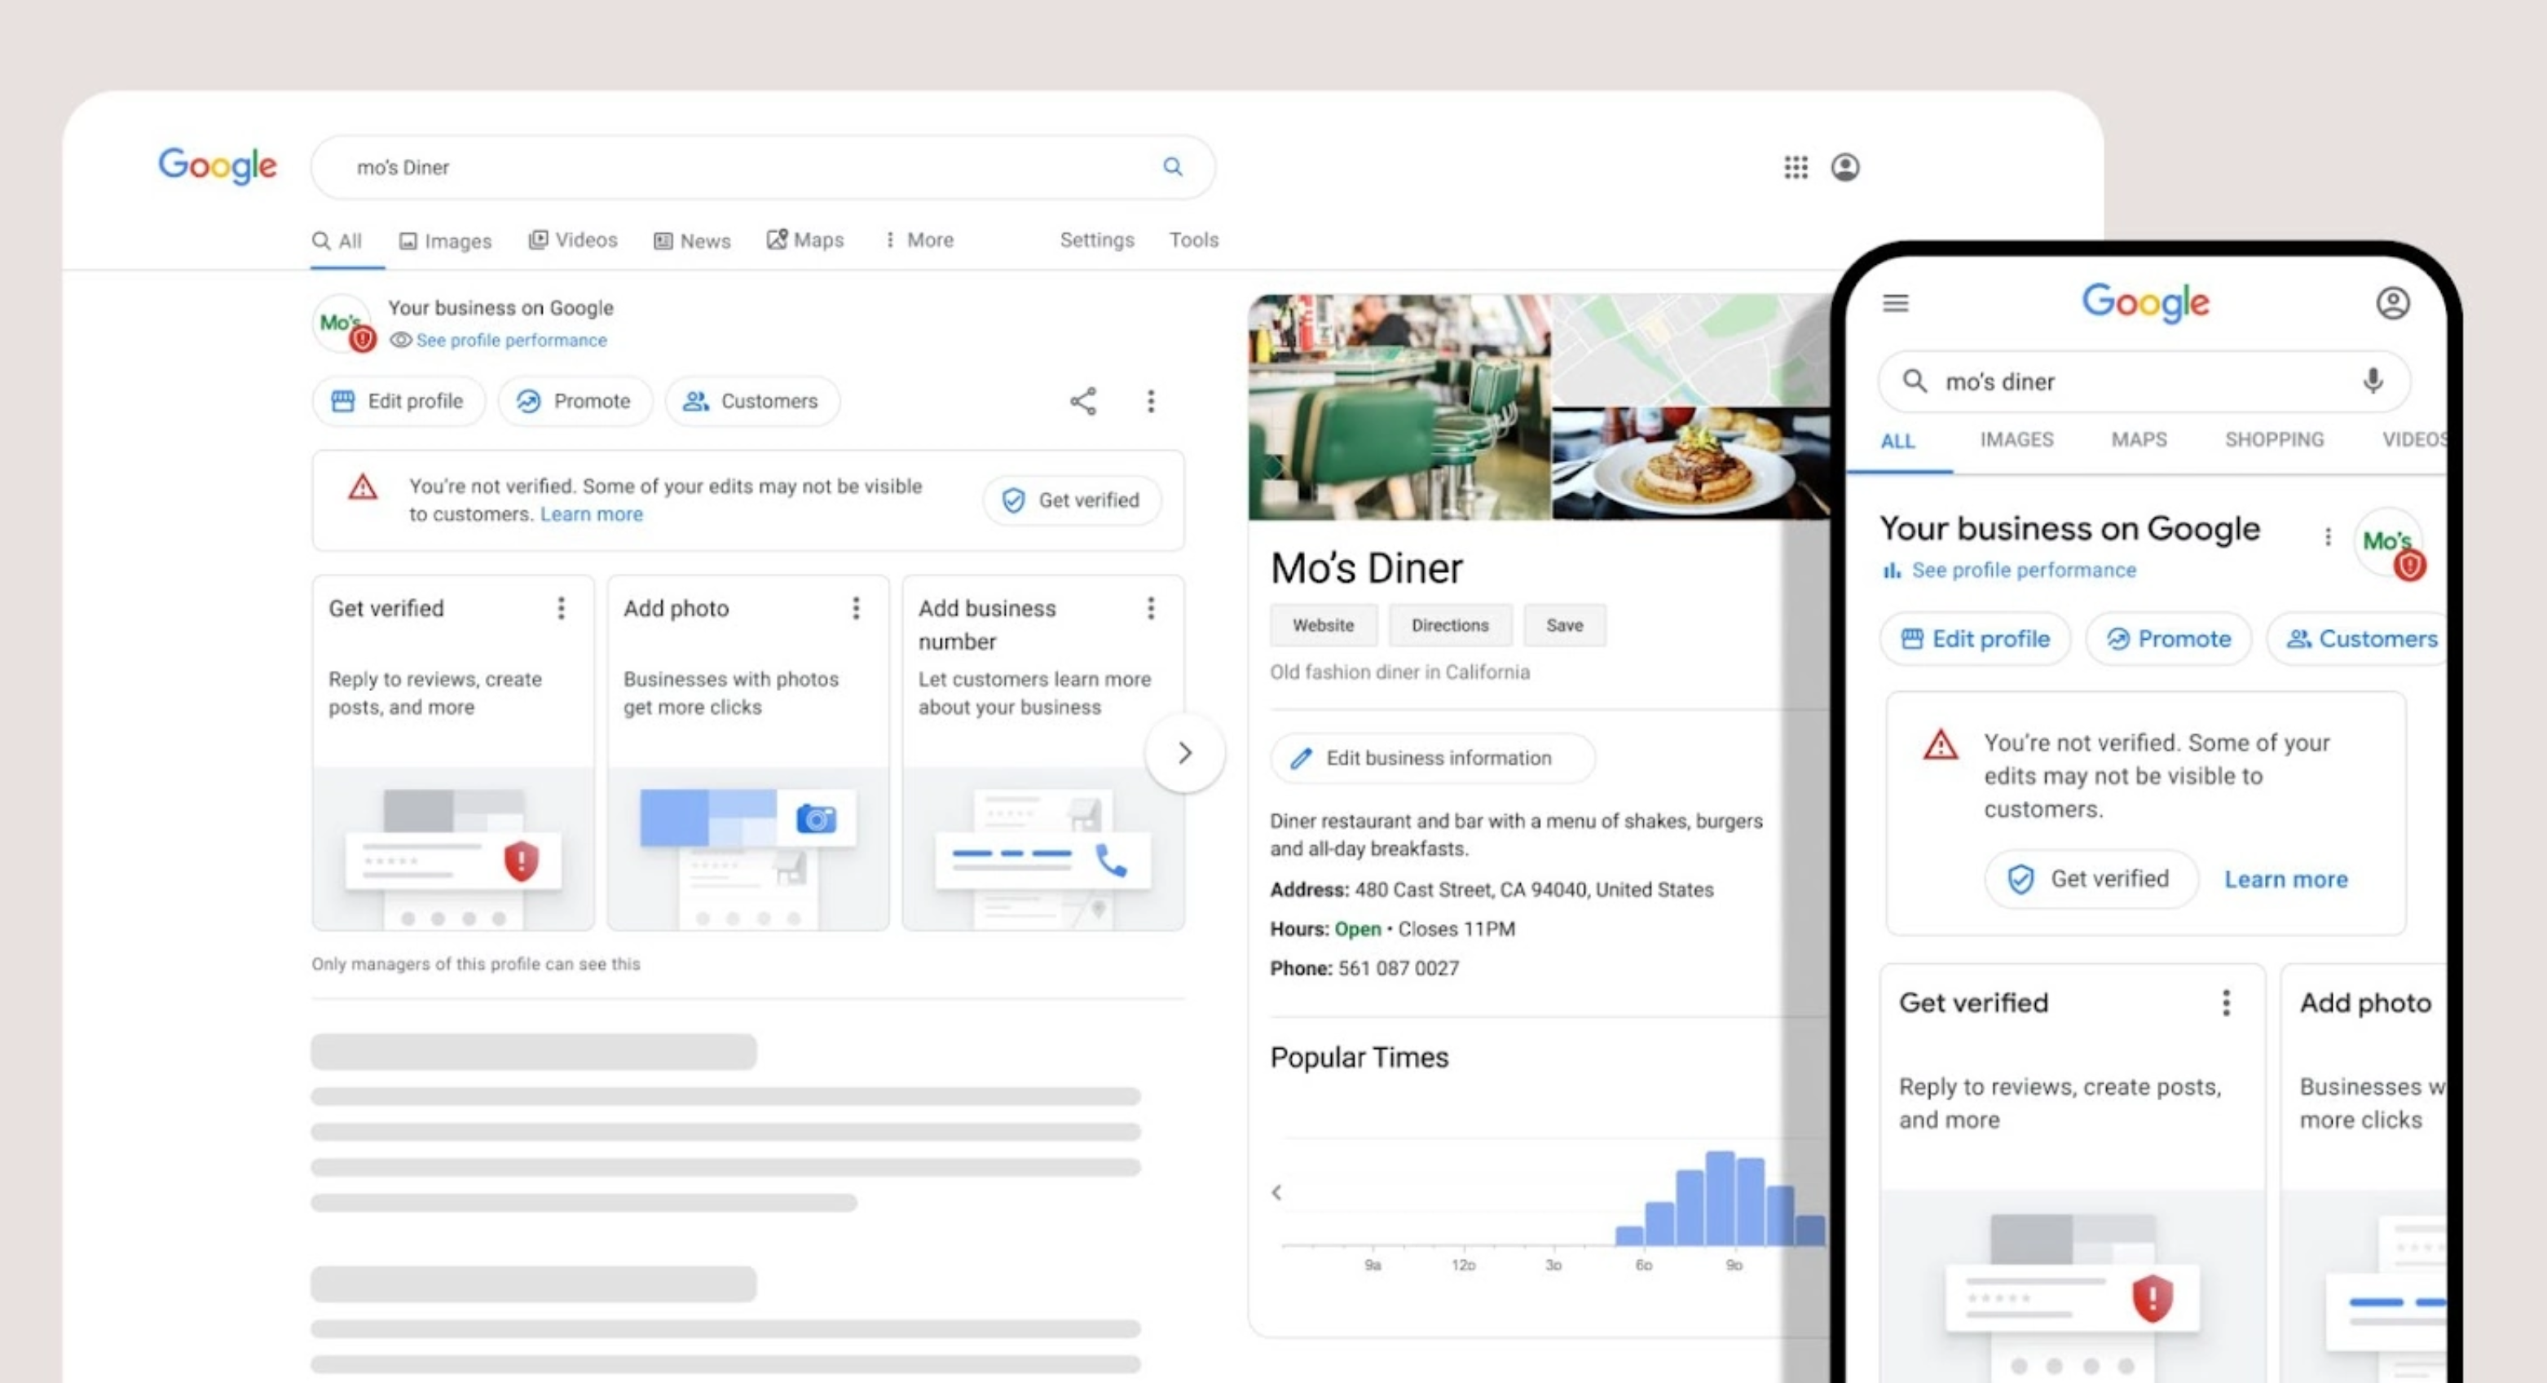Viewport: 2547px width, 1383px height.
Task: Open the mobile hamburger menu icon
Action: point(1894,302)
